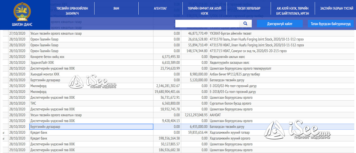Select the amount 5,120,000.00
This screenshot has height=153, width=356.
195,80
